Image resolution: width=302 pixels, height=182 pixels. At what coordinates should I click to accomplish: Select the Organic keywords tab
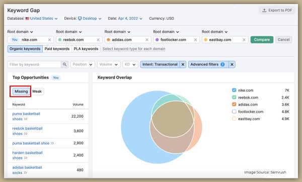click(25, 49)
